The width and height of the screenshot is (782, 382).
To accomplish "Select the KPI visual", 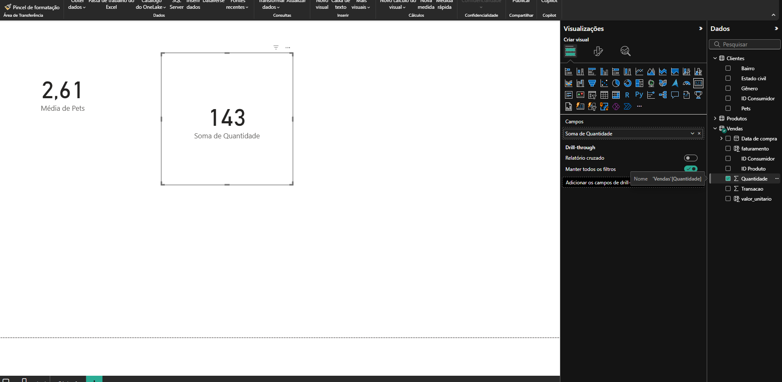I will 580,95.
